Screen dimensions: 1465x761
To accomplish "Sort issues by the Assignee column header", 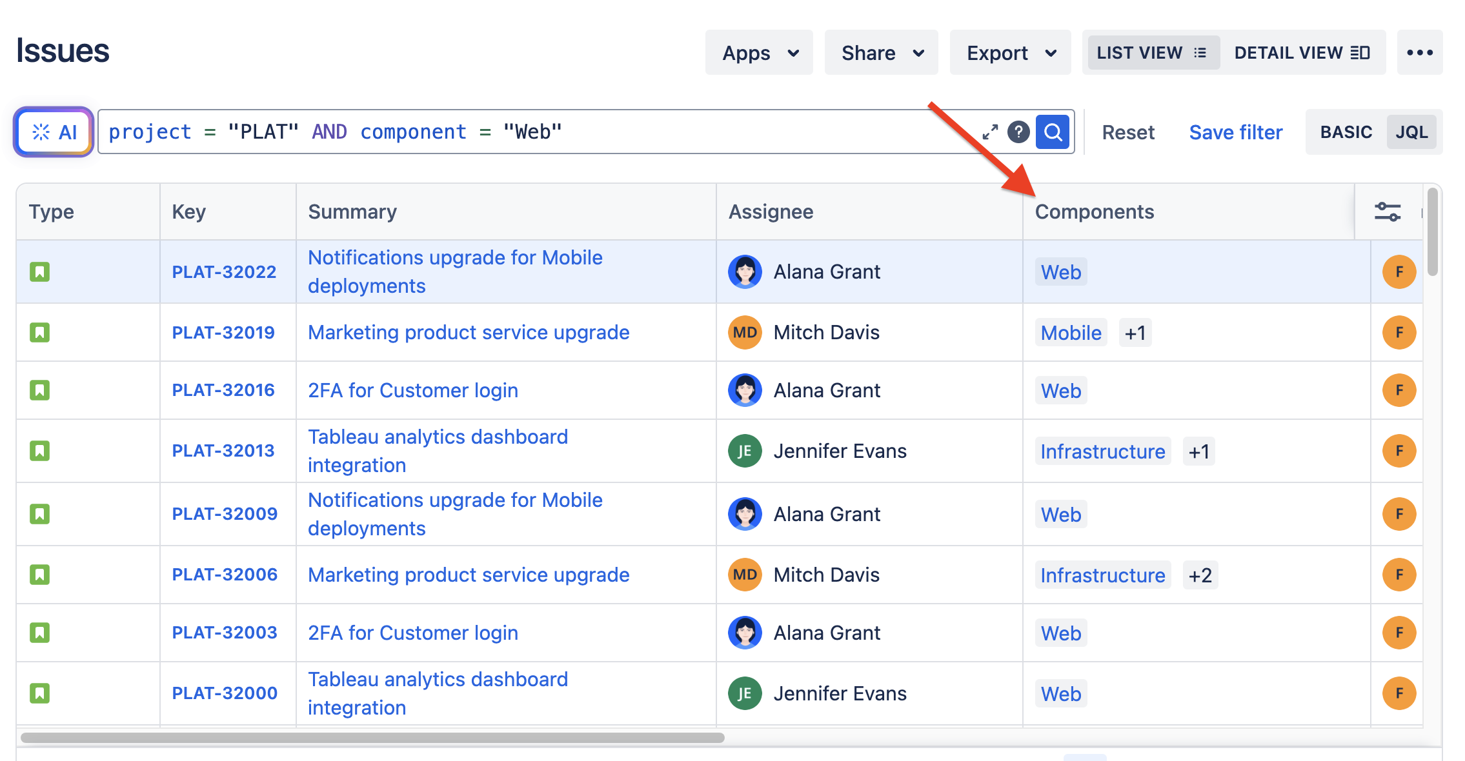I will click(772, 211).
